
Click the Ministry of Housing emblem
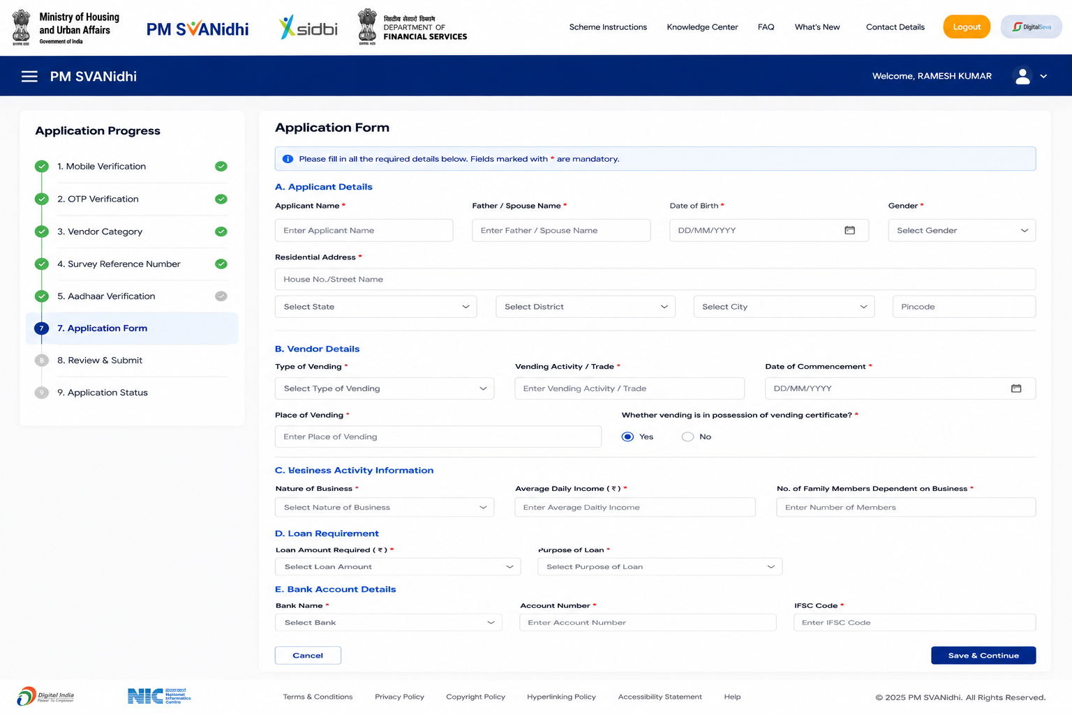click(22, 28)
